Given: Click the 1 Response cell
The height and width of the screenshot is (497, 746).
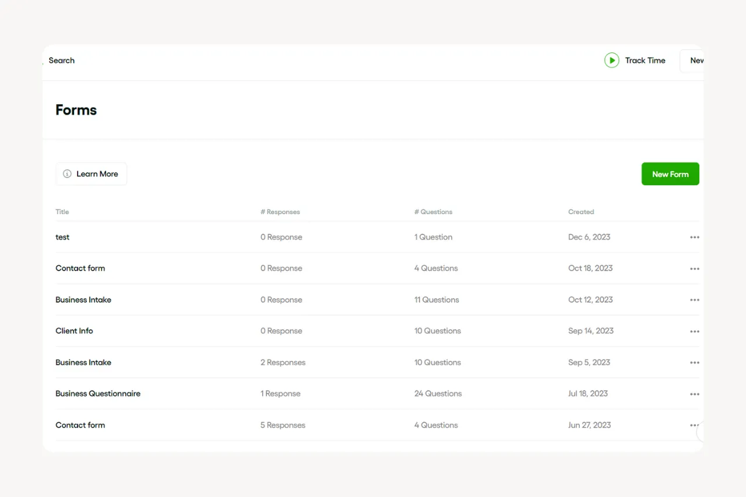Looking at the screenshot, I should coord(280,393).
